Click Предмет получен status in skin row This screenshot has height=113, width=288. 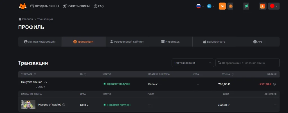(117, 105)
